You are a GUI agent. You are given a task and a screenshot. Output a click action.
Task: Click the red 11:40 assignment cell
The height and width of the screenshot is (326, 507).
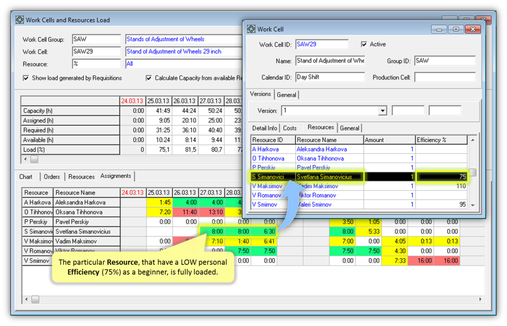click(x=185, y=212)
